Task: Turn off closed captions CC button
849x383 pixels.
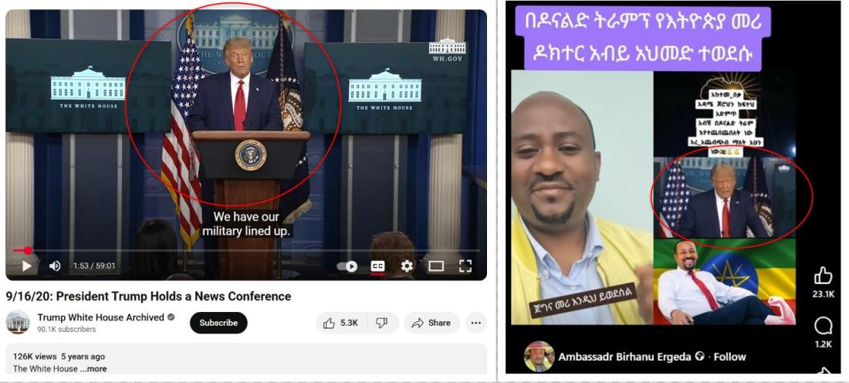Action: 377,266
